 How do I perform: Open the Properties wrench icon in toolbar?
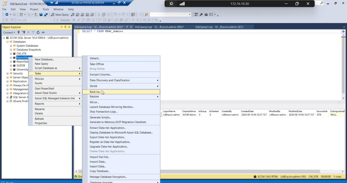[201, 15]
